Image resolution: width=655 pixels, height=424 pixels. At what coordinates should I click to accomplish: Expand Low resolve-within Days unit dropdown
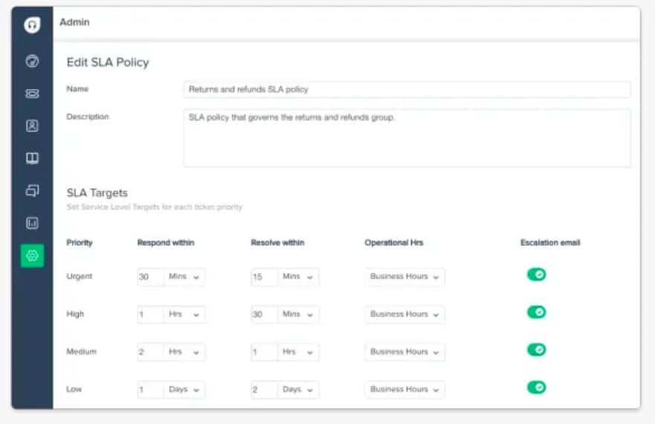(x=298, y=389)
